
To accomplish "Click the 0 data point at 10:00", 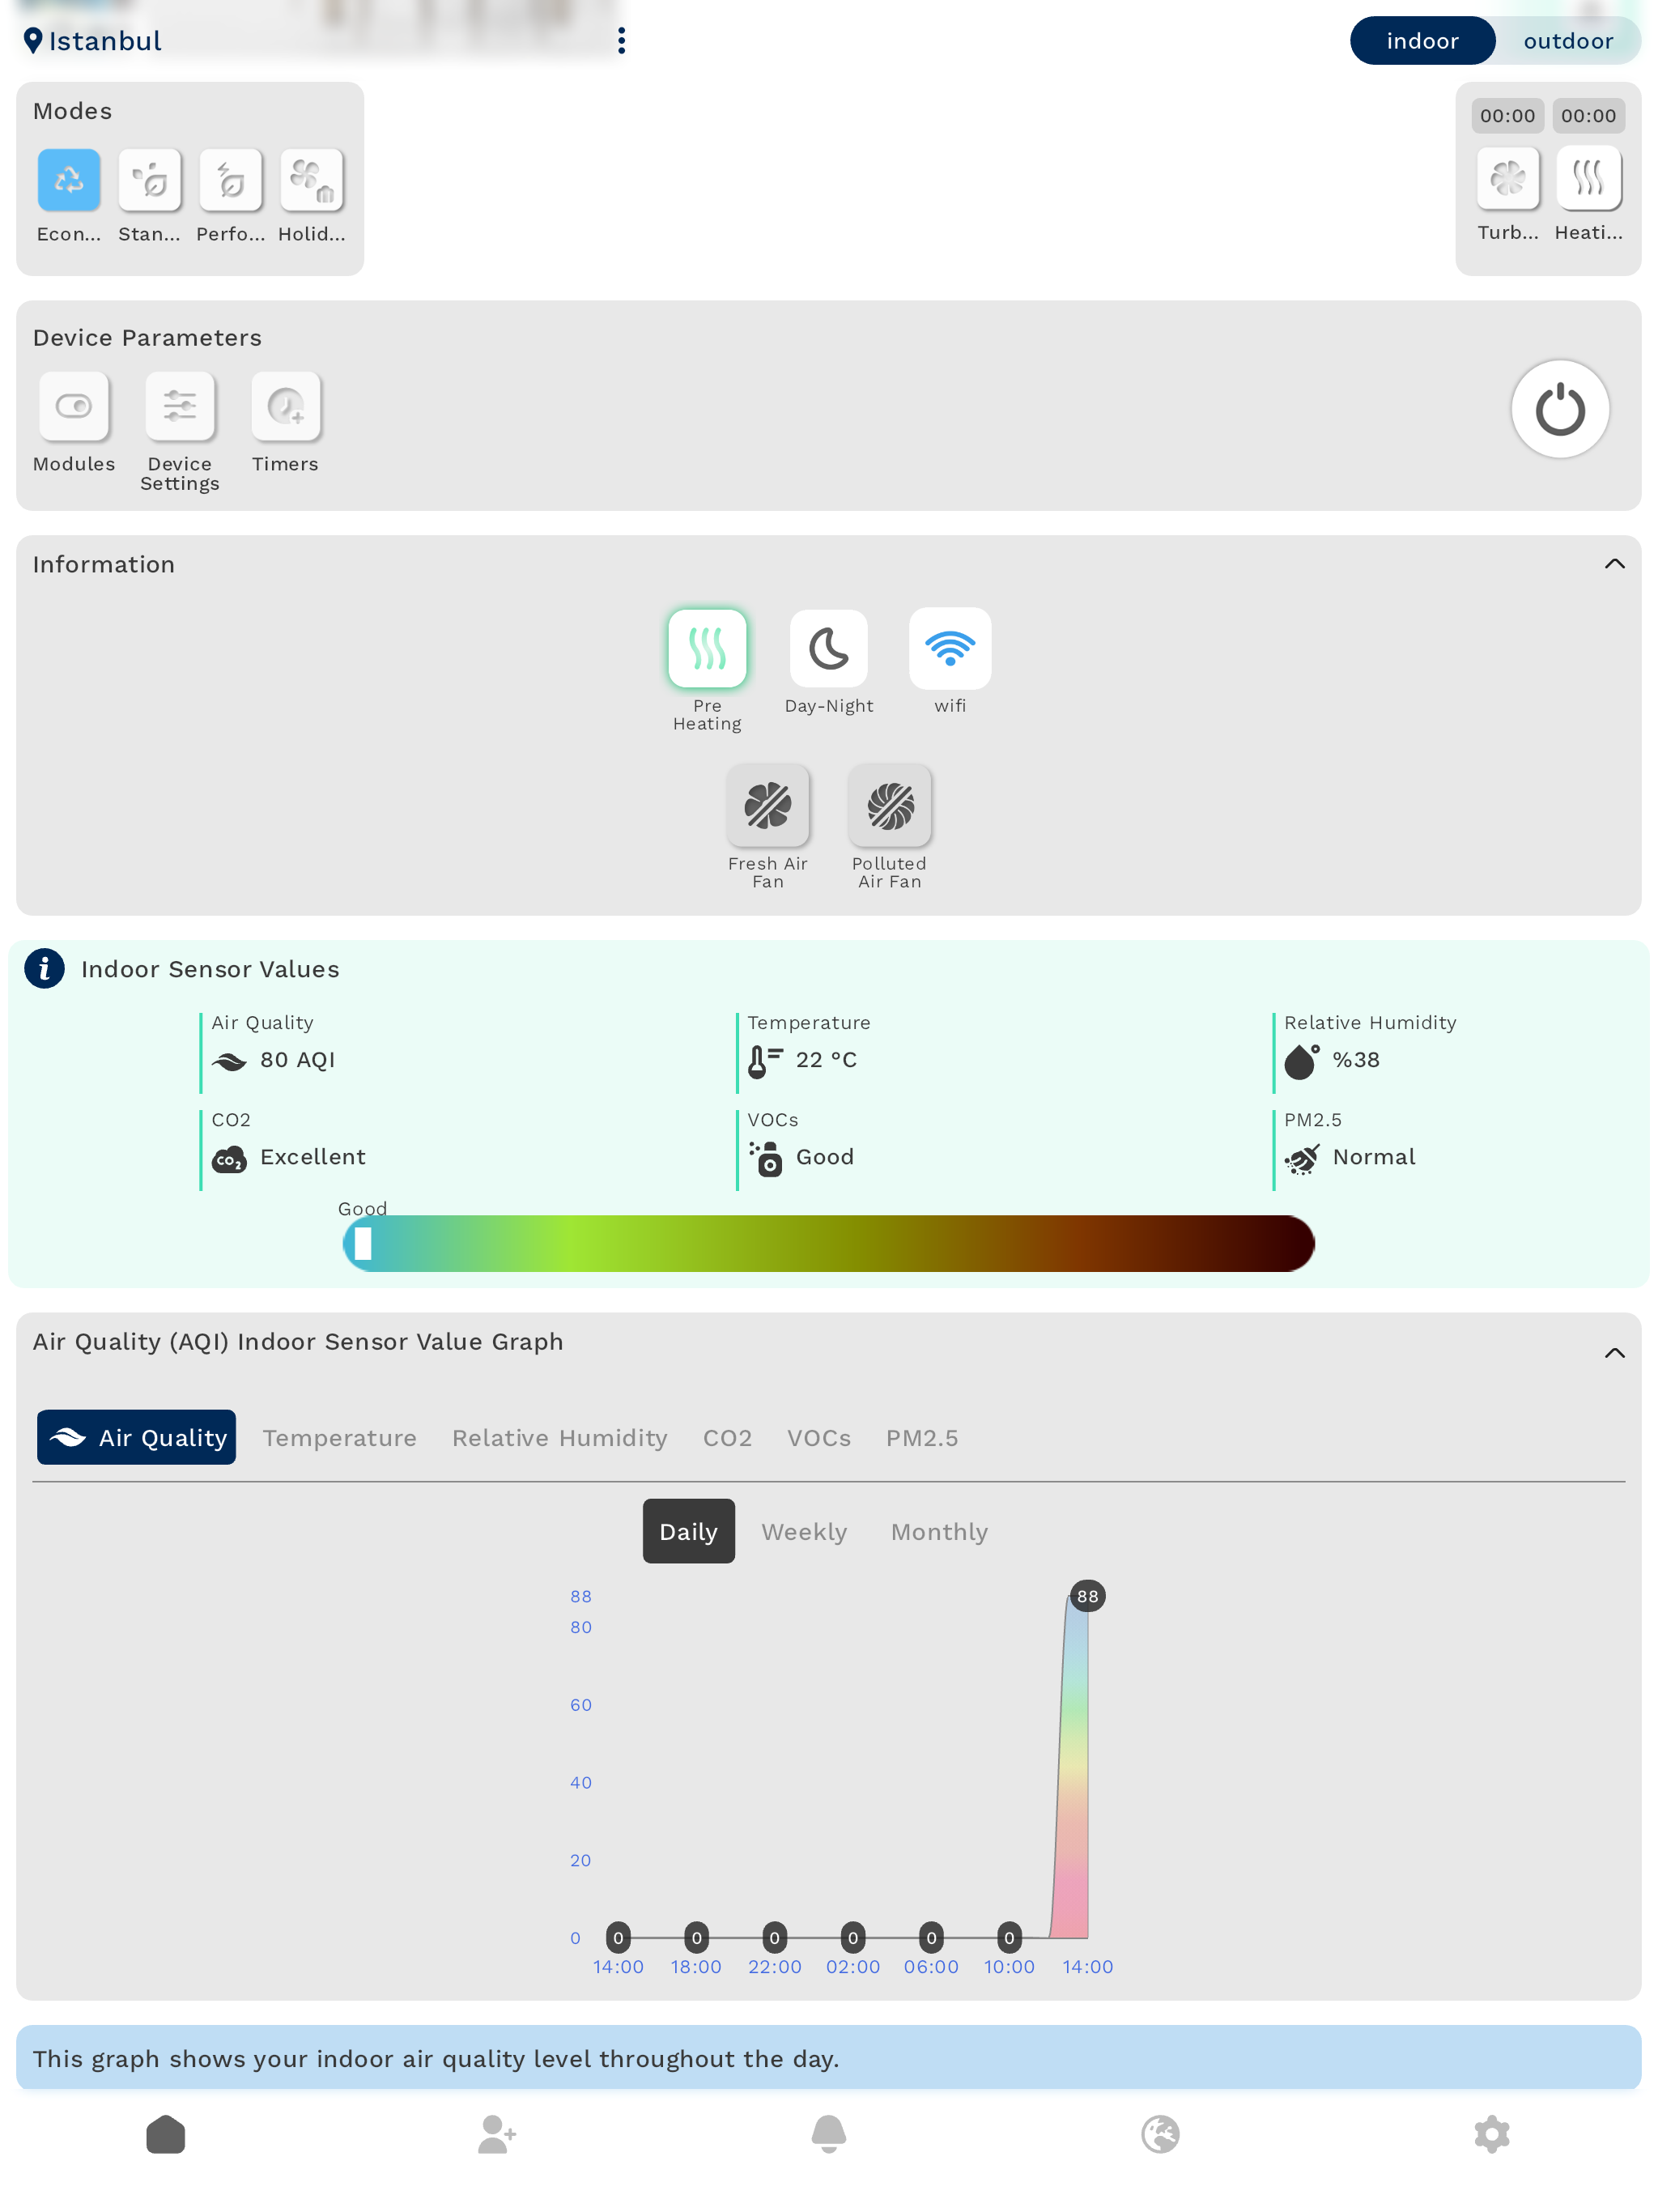I will coord(1009,1938).
